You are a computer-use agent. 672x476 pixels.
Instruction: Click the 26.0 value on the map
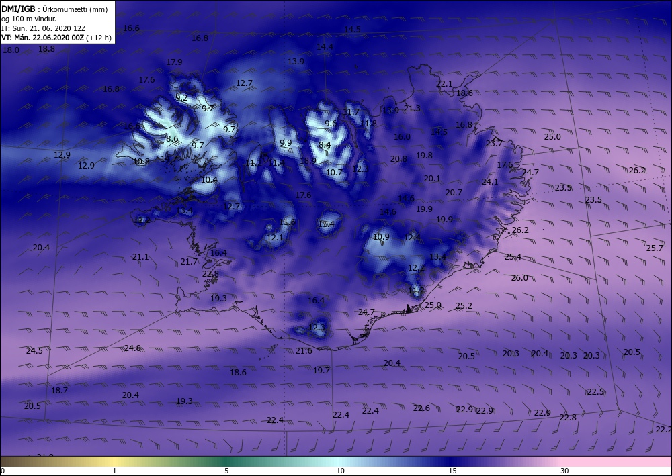[519, 277]
